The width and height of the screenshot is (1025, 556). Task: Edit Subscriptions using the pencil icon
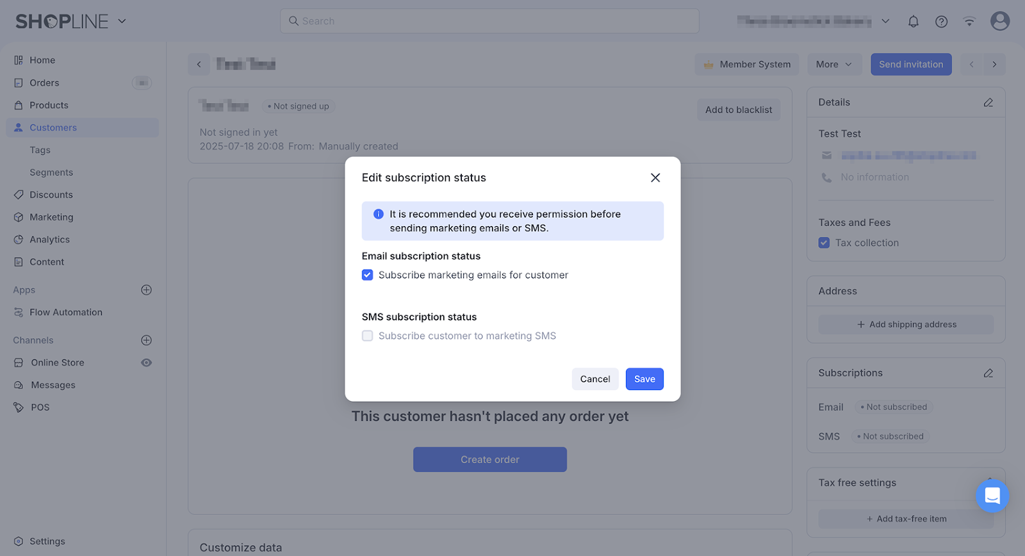[x=988, y=373]
